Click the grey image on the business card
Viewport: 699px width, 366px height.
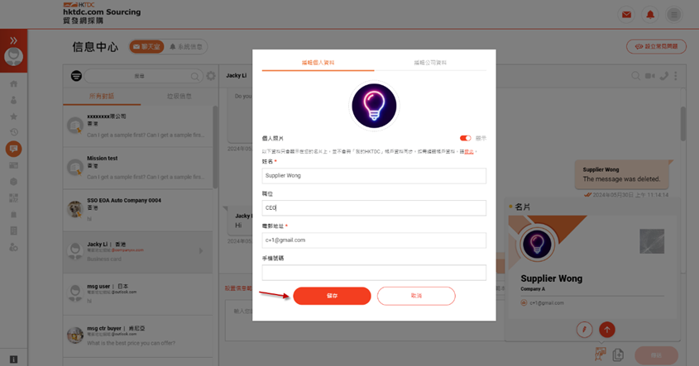click(x=652, y=241)
